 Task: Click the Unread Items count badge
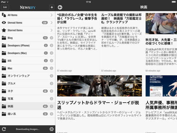tap(45, 23)
